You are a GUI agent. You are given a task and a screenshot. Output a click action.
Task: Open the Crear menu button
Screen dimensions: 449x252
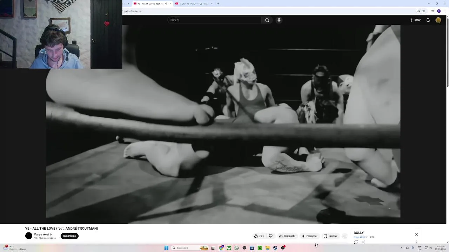coord(415,20)
